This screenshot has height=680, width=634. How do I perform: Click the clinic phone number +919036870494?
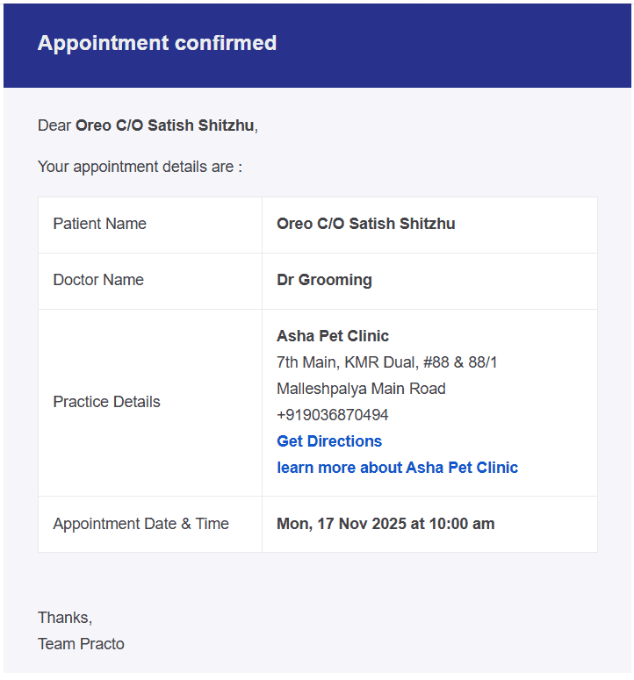pos(333,415)
